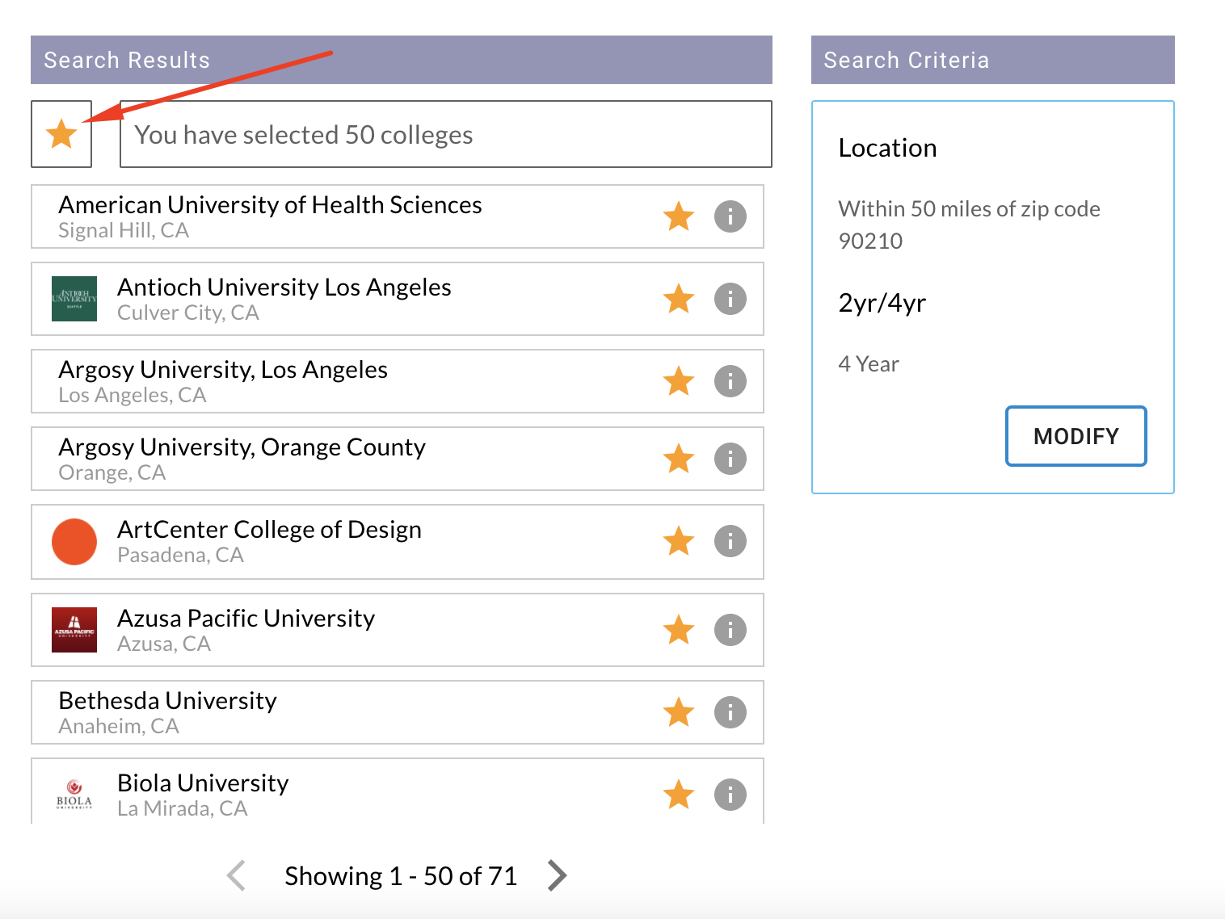Toggle star for Azusa Pacific University

click(679, 630)
